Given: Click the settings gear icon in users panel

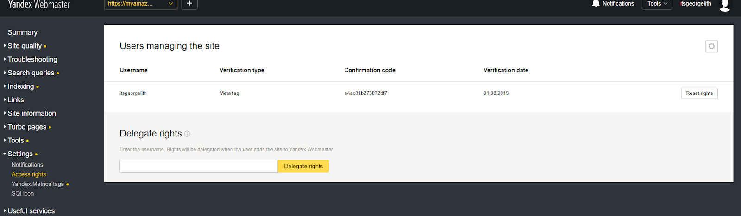Looking at the screenshot, I should tap(711, 46).
